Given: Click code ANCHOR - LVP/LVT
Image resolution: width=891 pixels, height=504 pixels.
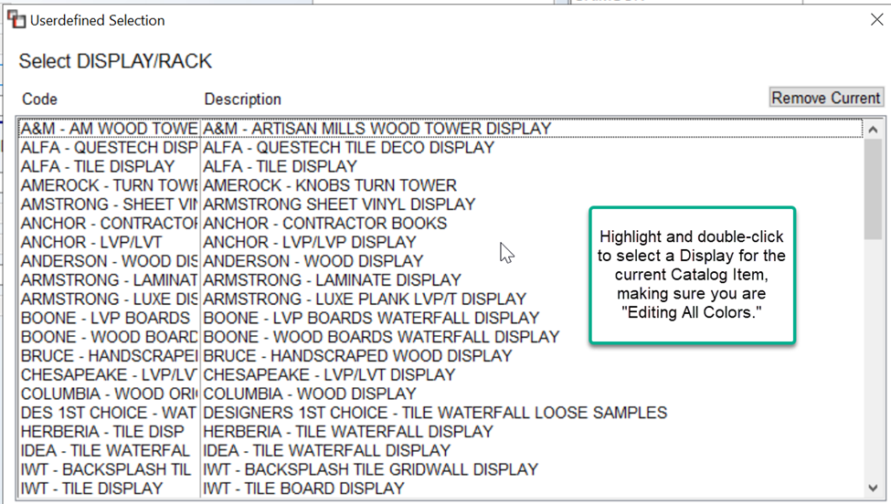Looking at the screenshot, I should pyautogui.click(x=91, y=242).
